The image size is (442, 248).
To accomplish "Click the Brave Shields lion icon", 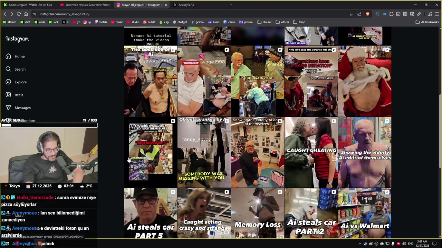I will pos(367,14).
